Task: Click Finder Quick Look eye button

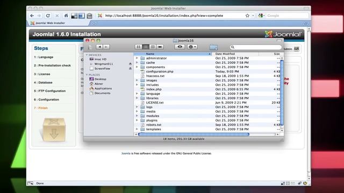Action: click(180, 47)
